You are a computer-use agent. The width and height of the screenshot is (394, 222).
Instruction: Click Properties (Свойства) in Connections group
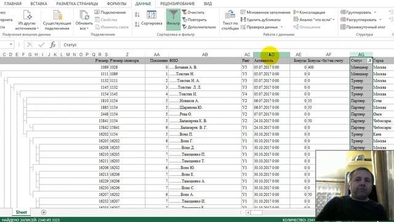pos(106,20)
